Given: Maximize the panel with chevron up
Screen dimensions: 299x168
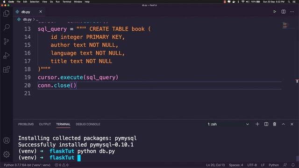Looking at the screenshot, I should (x=284, y=124).
